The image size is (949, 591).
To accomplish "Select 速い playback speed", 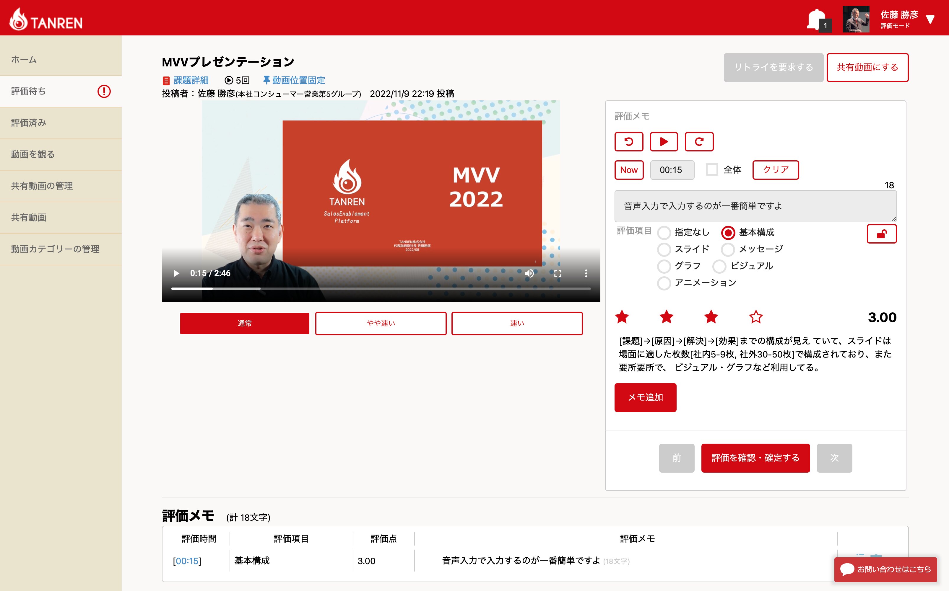I will tap(517, 323).
